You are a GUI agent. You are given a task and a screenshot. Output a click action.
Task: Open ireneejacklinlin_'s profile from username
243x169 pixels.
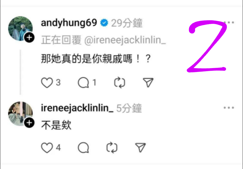coord(77,108)
